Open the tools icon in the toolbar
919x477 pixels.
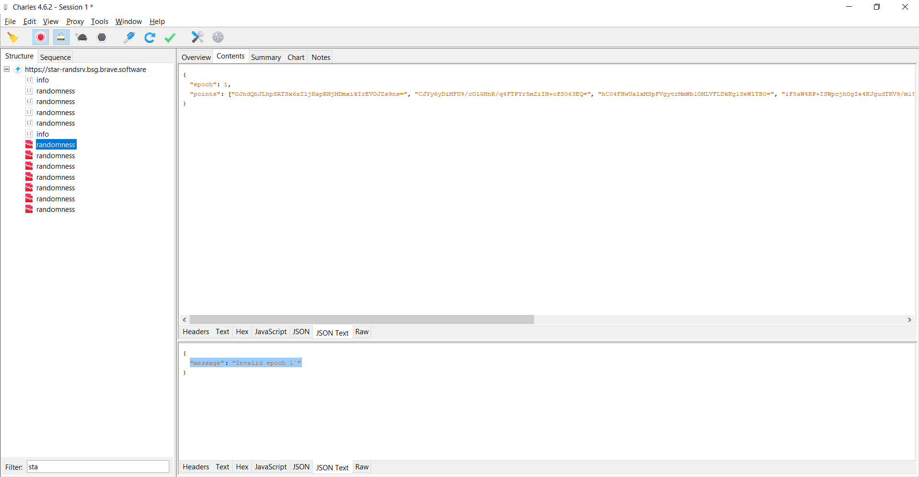pos(198,37)
